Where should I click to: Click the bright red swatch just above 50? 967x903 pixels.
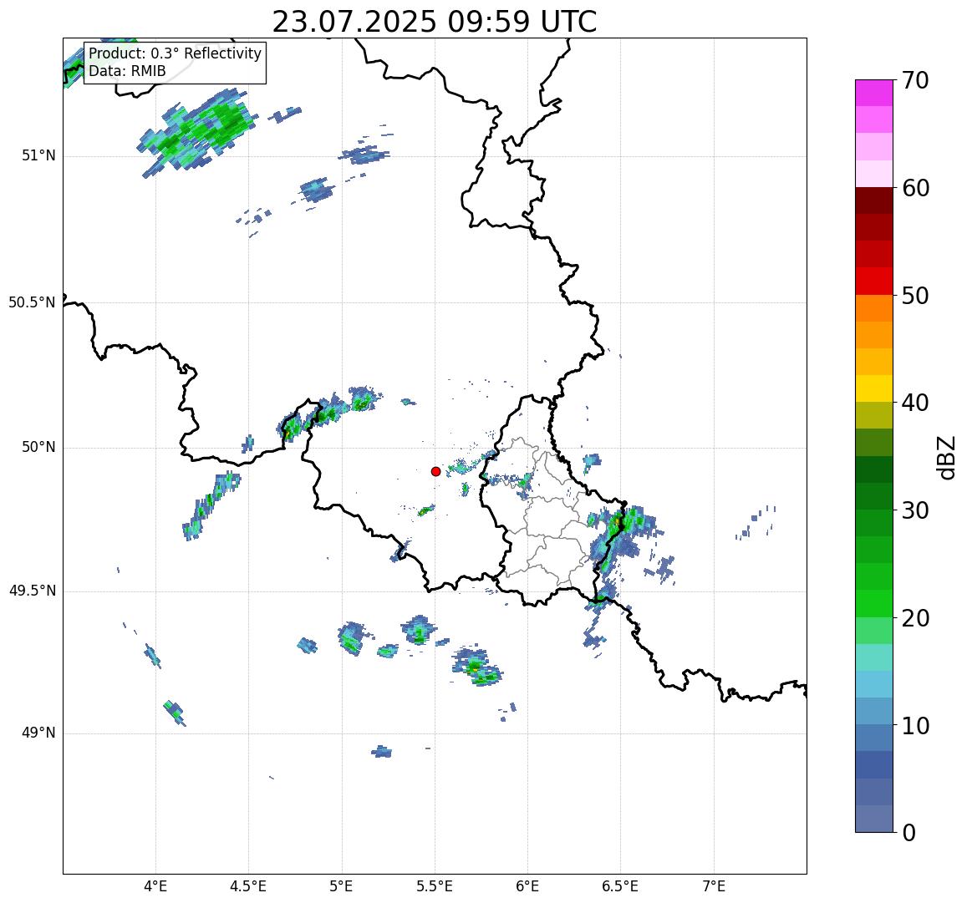coord(874,281)
